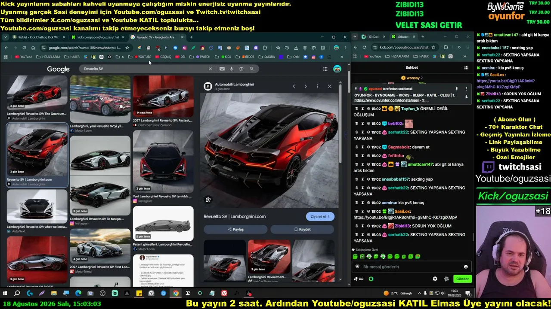Click the Ziyaret et button
Viewport: 551px width, 309px height.
320,217
